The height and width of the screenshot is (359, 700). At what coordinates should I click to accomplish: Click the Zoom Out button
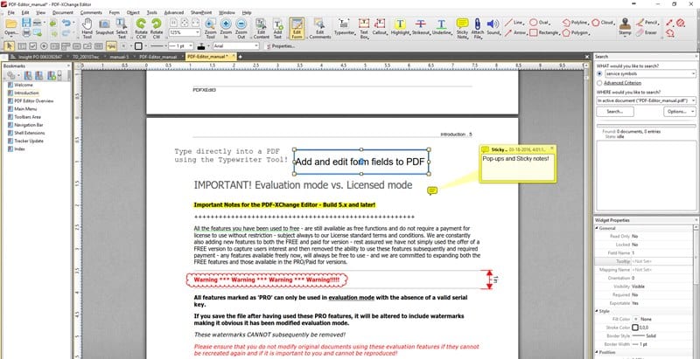point(241,28)
